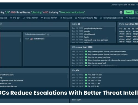This screenshot has width=138, height=105.
Task: Select the signature-2.cdn.mozilla.net domain entry
Action: (11, 81)
